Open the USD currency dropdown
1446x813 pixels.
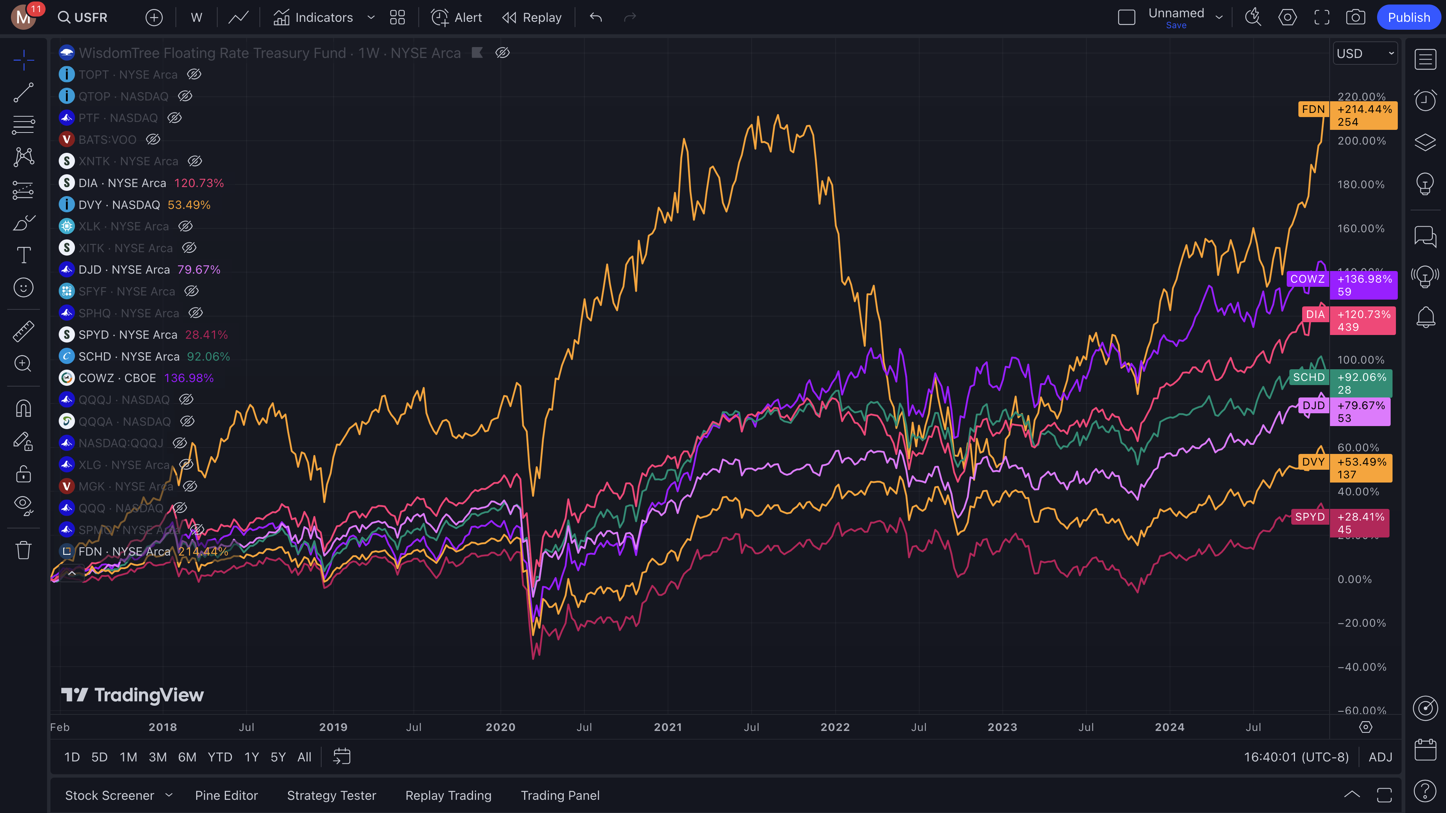[x=1365, y=53]
